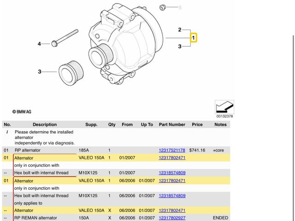Select callout number 2 in the diagram
This screenshot has height=221, width=295.
pyautogui.click(x=180, y=30)
